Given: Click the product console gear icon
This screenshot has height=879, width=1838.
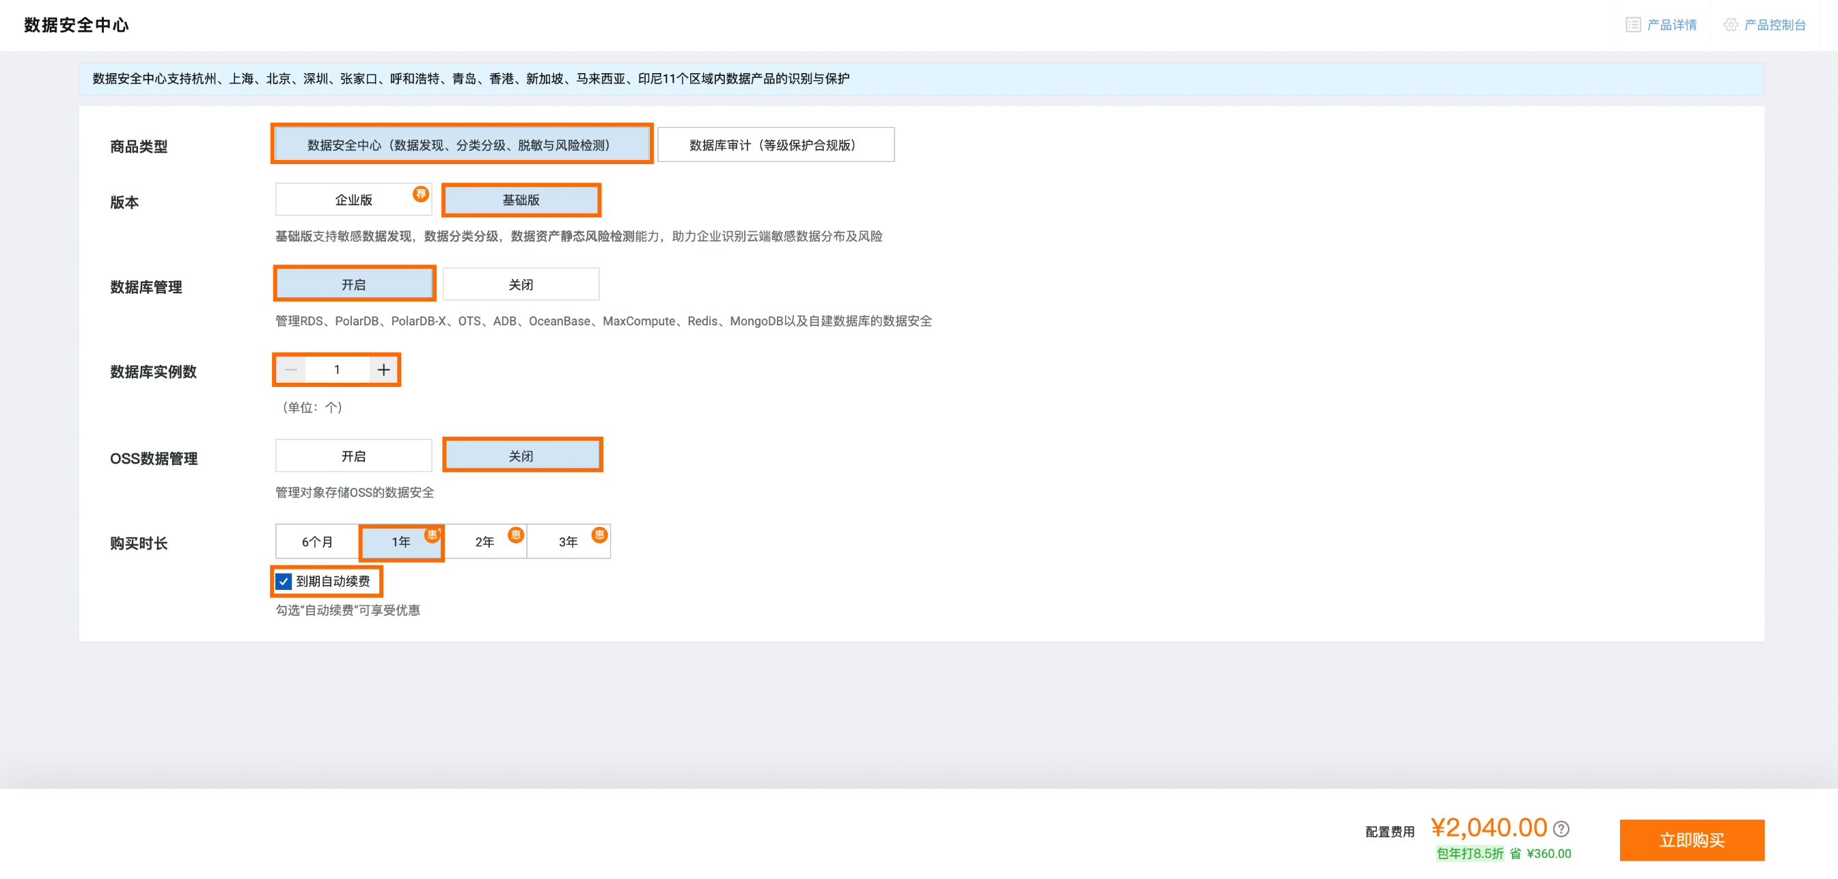Looking at the screenshot, I should [x=1731, y=25].
